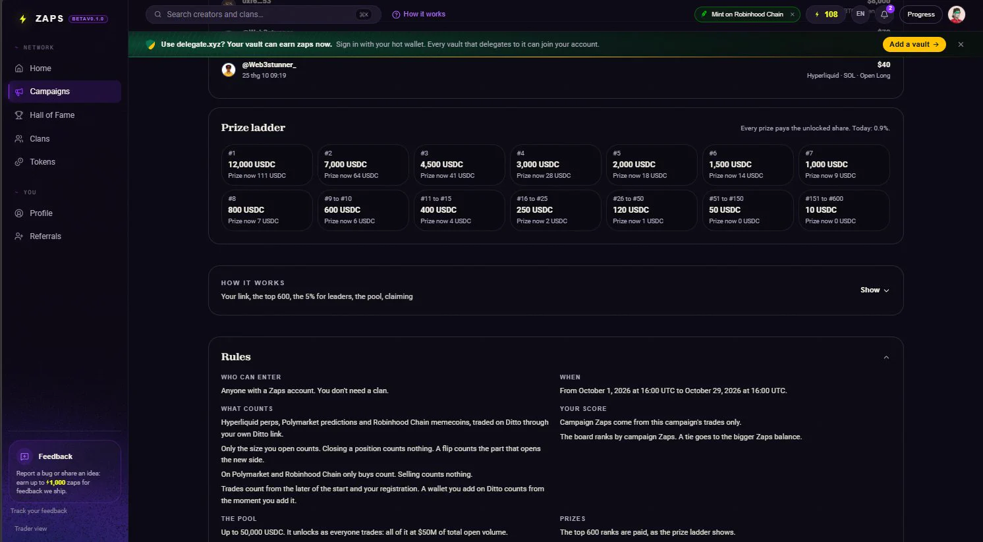The image size is (983, 542).
Task: Open the Tokens page
Action: pos(65,162)
